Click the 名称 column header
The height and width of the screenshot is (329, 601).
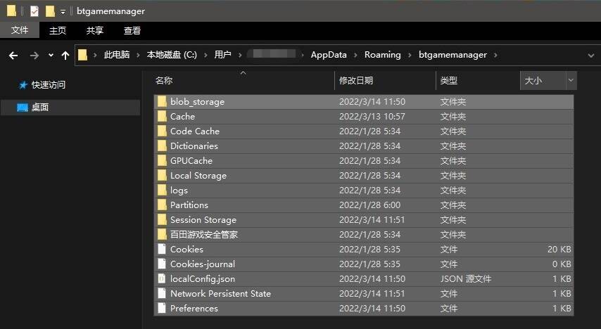164,80
